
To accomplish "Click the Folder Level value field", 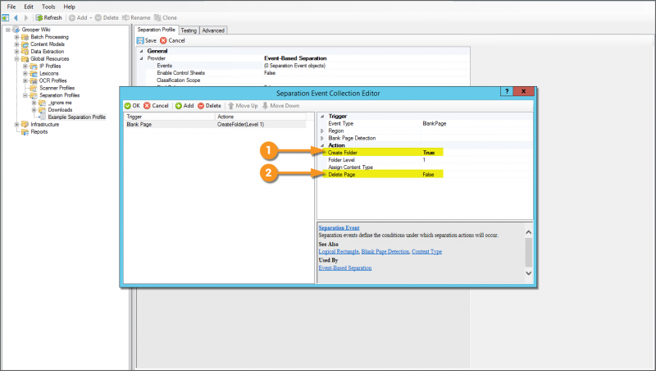I will [477, 160].
